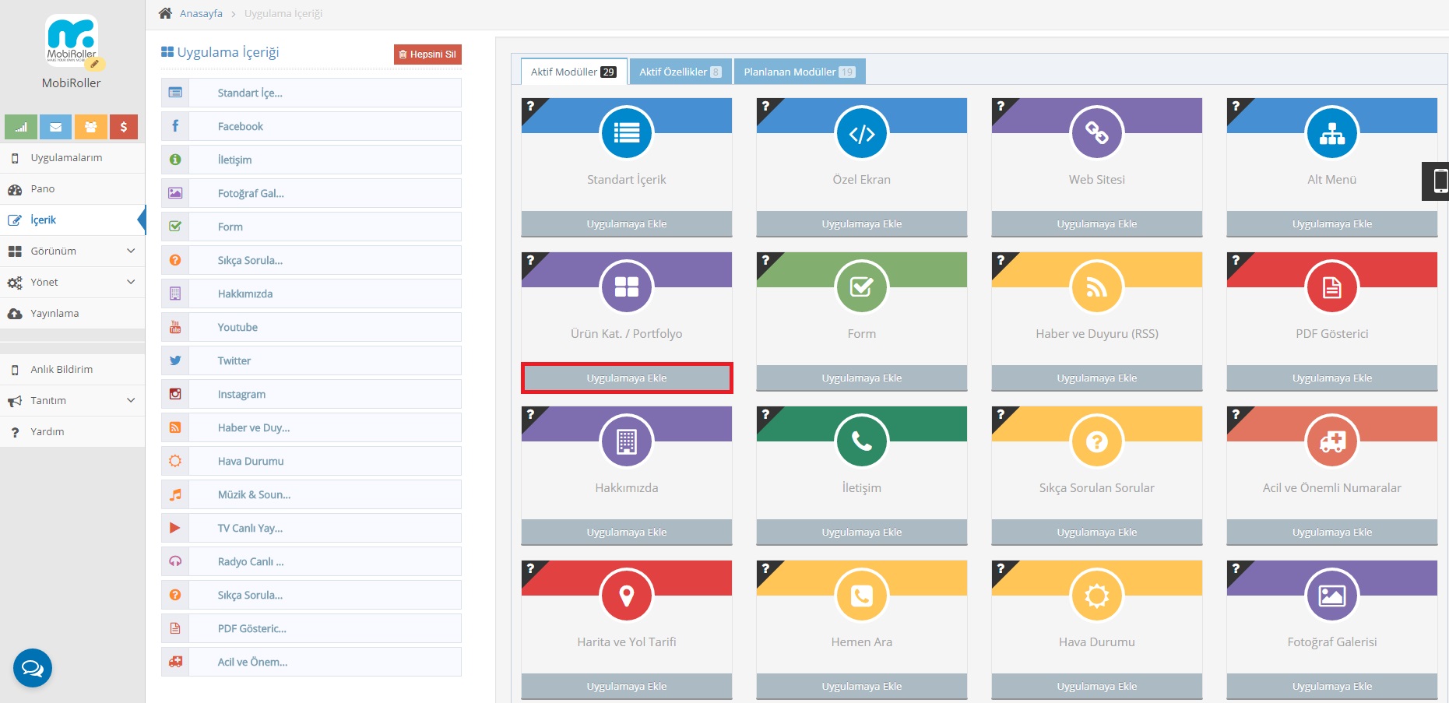Select the Facebook row in content list
The height and width of the screenshot is (703, 1449).
[311, 126]
